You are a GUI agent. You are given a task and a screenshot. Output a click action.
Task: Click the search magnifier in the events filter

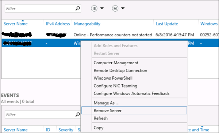click(x=77, y=114)
